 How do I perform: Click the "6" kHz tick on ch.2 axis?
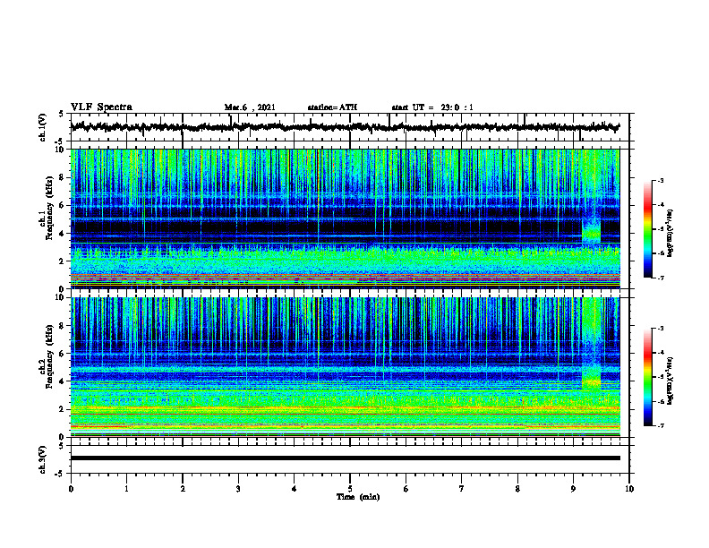click(63, 354)
